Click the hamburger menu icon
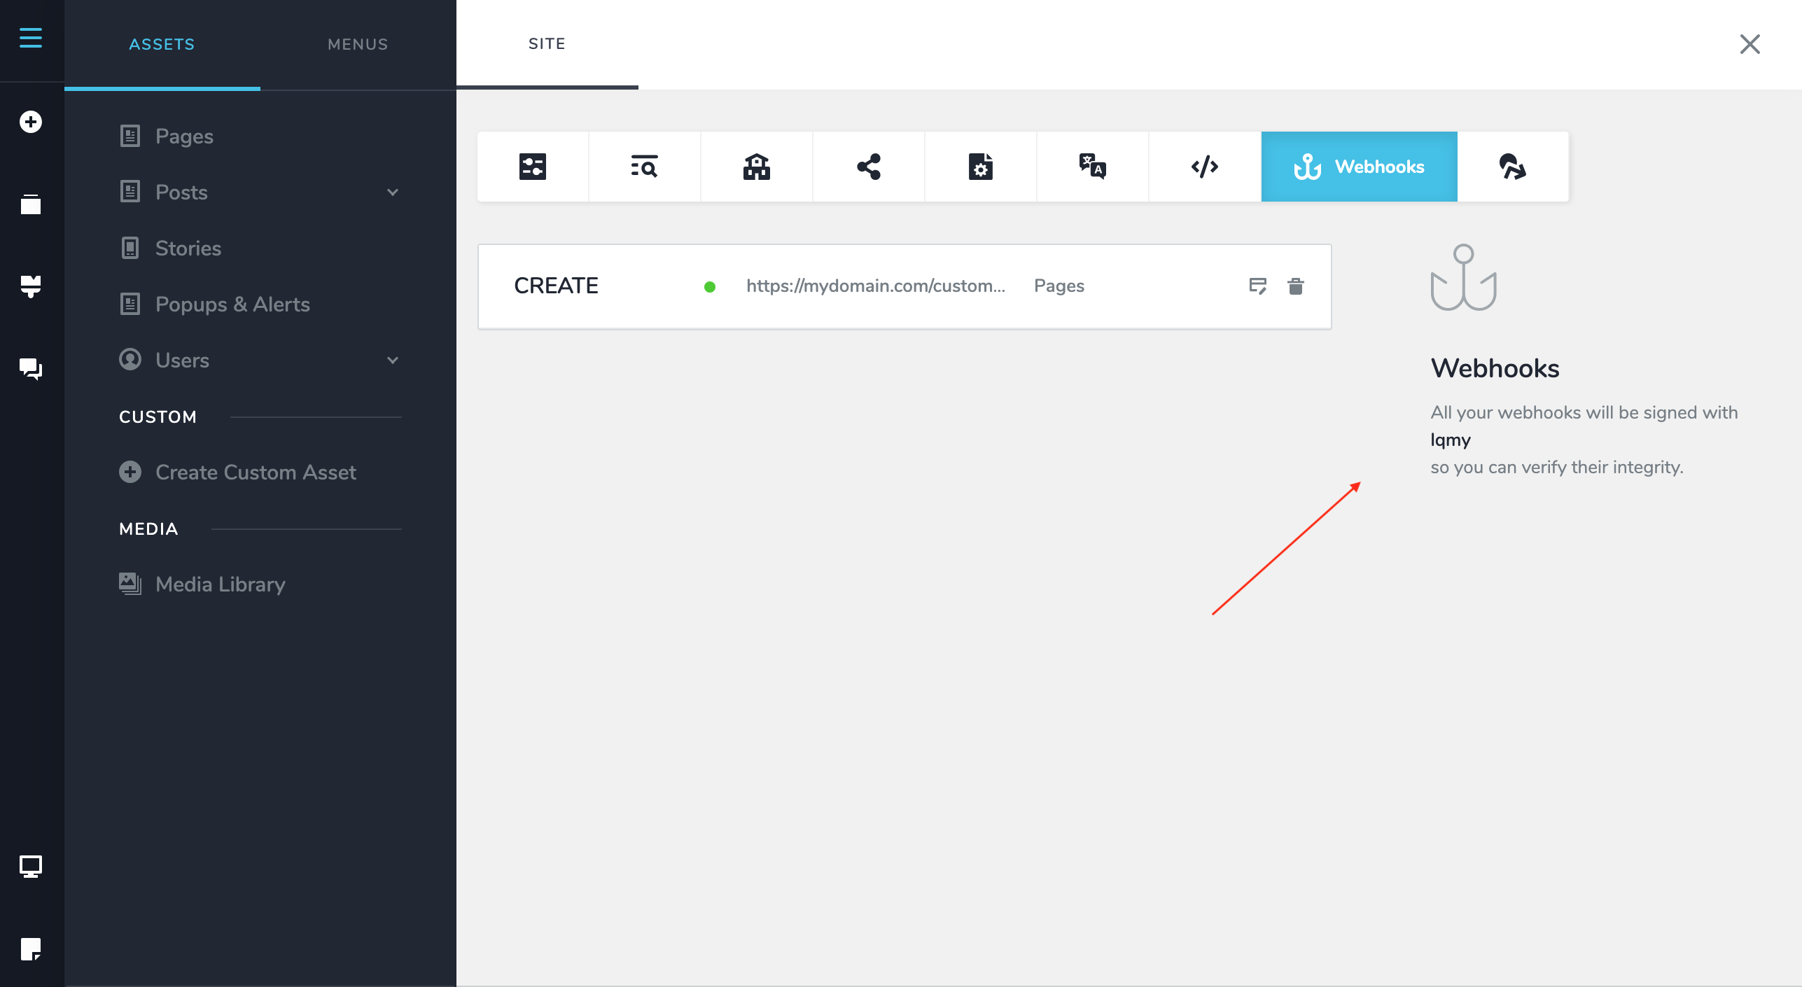Image resolution: width=1802 pixels, height=987 pixels. click(x=31, y=38)
